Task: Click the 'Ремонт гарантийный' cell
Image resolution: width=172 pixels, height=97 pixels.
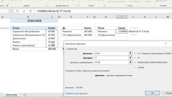Action: click(28, 46)
